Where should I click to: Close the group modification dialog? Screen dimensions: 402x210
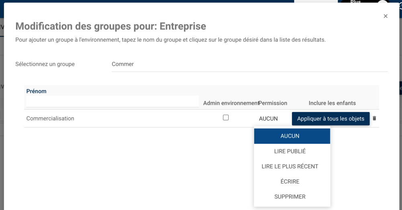click(x=386, y=16)
